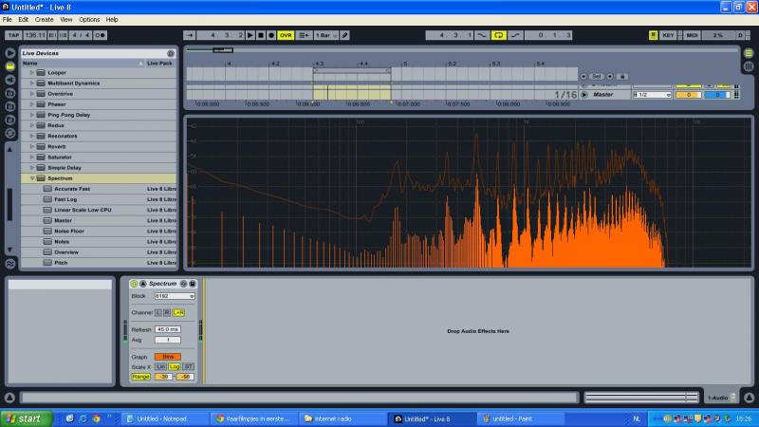Open the Help menu
This screenshot has height=427, width=759.
point(112,19)
